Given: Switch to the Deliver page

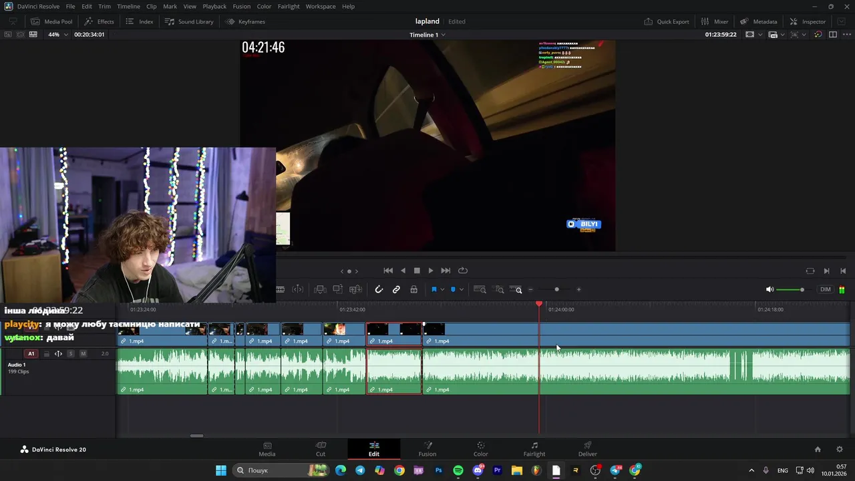Looking at the screenshot, I should (x=588, y=450).
